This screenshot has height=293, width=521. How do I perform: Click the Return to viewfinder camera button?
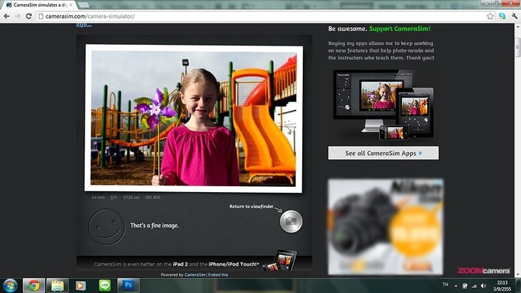pyautogui.click(x=290, y=221)
